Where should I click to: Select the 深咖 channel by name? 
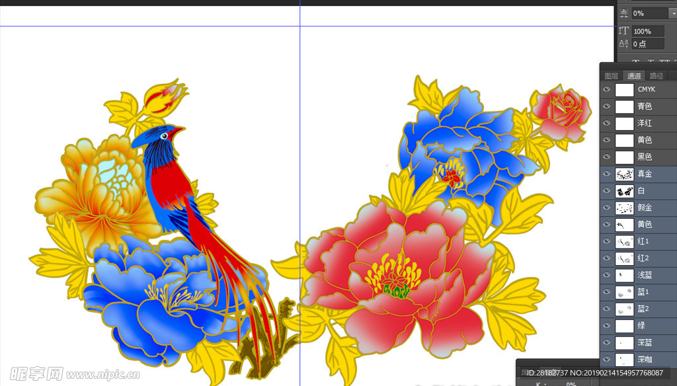645,360
